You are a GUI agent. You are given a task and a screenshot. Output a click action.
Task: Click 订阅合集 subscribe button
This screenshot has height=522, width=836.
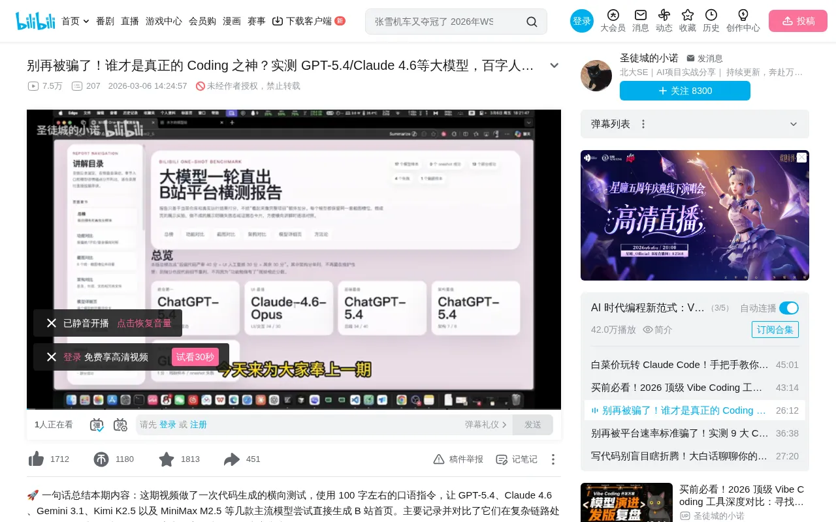(775, 330)
